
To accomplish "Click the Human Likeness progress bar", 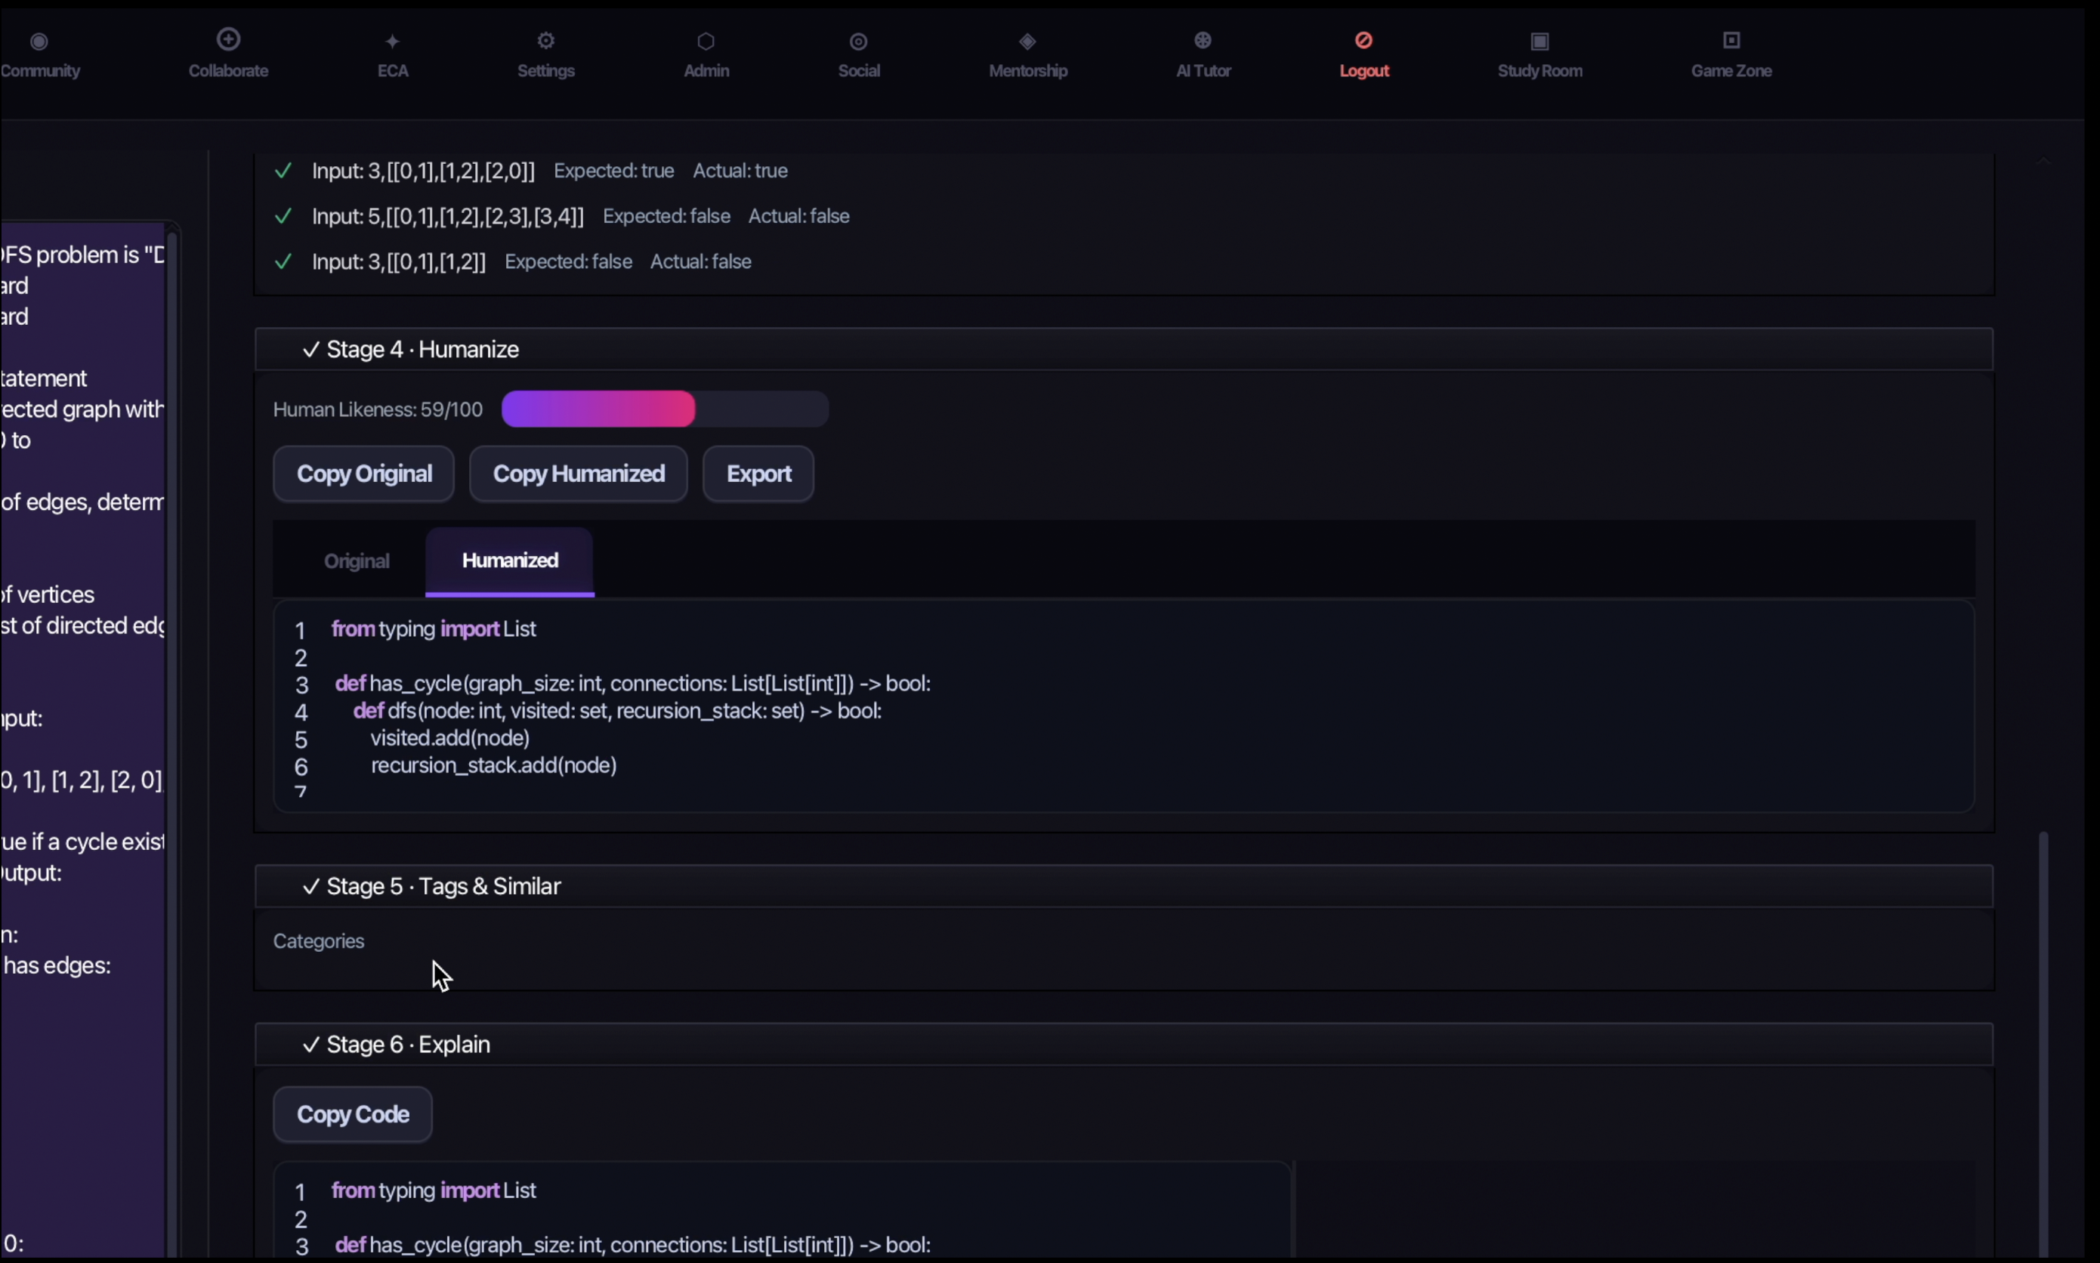I will pos(665,410).
